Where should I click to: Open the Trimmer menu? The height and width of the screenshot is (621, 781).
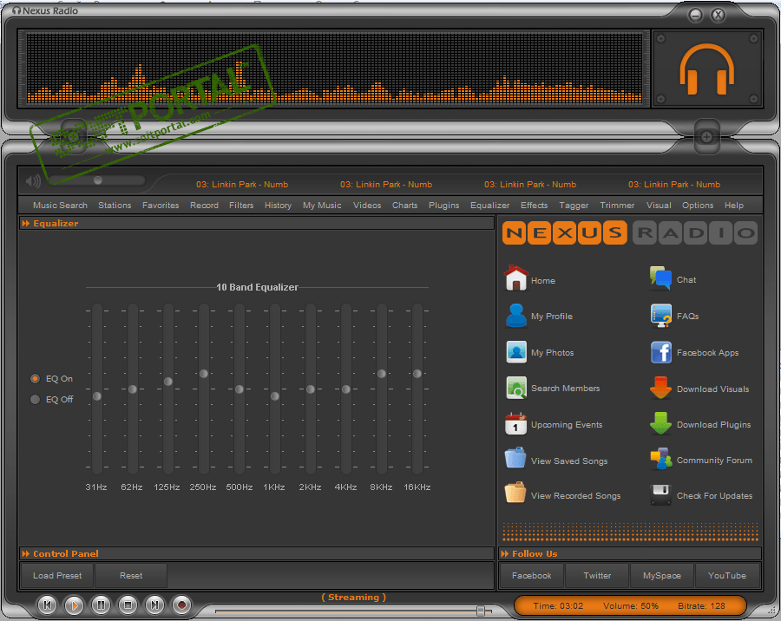[x=617, y=206]
